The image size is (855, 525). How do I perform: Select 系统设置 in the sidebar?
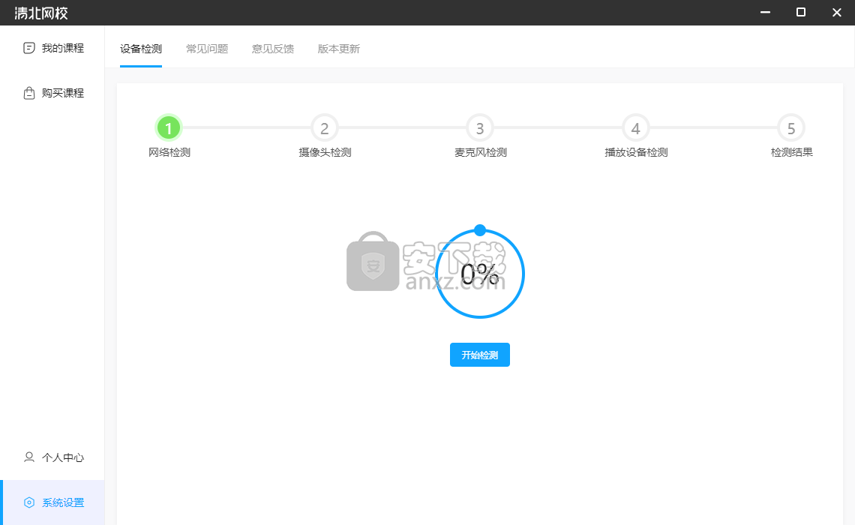tap(53, 502)
